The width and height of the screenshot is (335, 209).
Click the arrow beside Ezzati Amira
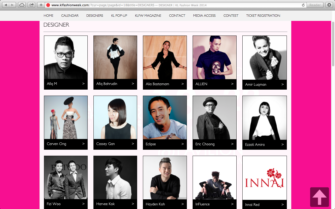(x=283, y=144)
